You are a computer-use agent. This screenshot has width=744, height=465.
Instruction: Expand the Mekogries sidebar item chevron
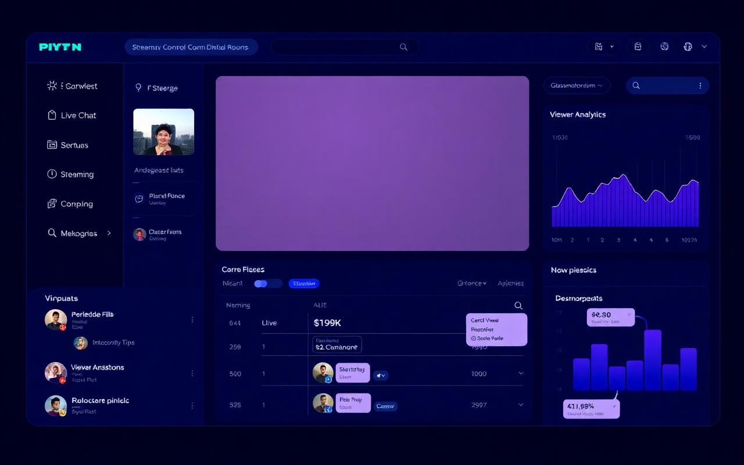[x=109, y=233]
